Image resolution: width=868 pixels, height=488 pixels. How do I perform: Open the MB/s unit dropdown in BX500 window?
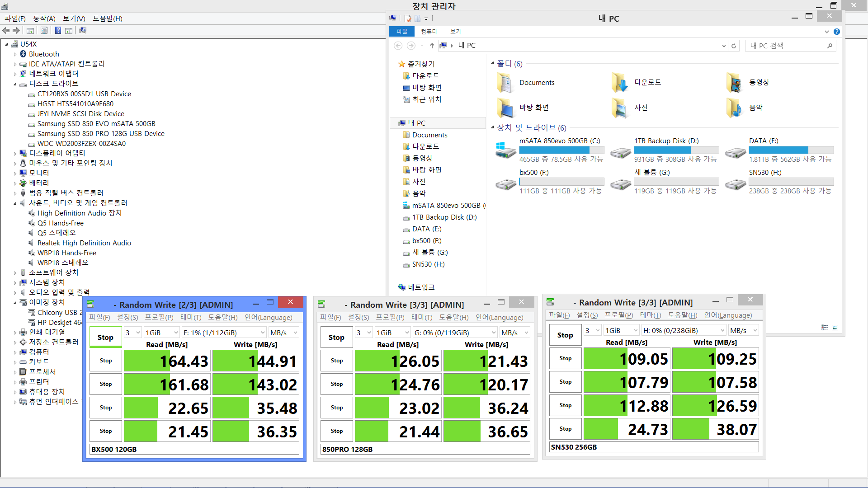tap(283, 333)
